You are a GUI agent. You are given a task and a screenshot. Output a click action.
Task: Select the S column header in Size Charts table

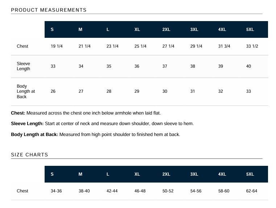pyautogui.click(x=52, y=174)
